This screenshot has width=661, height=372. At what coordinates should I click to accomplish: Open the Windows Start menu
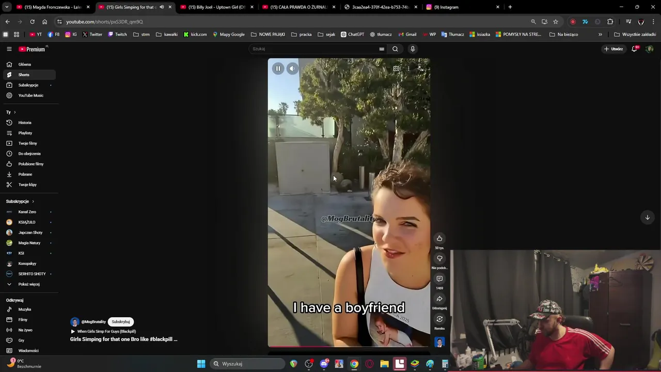coord(201,364)
